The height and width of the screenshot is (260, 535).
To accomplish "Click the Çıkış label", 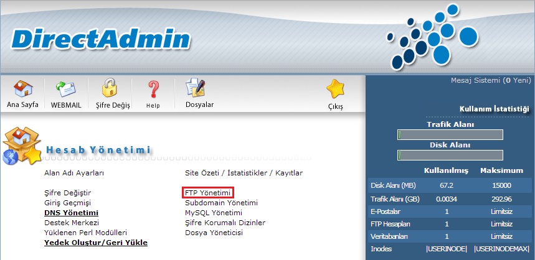I will (x=334, y=106).
